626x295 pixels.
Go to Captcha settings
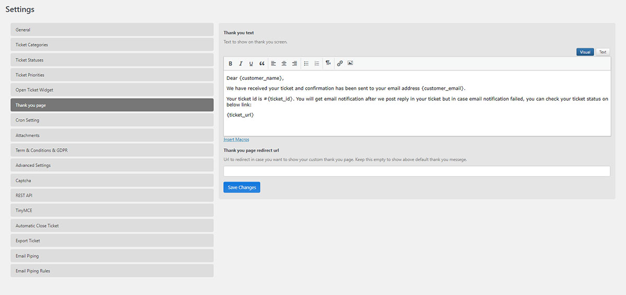[112, 181]
